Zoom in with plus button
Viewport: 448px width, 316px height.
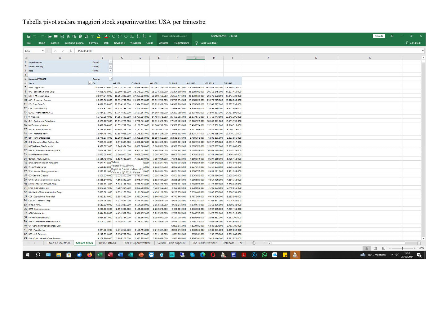coord(415,248)
